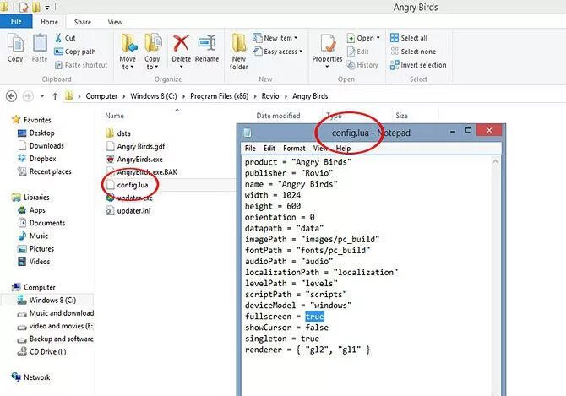
Task: Click Paste shortcut in ribbon
Action: pos(81,65)
